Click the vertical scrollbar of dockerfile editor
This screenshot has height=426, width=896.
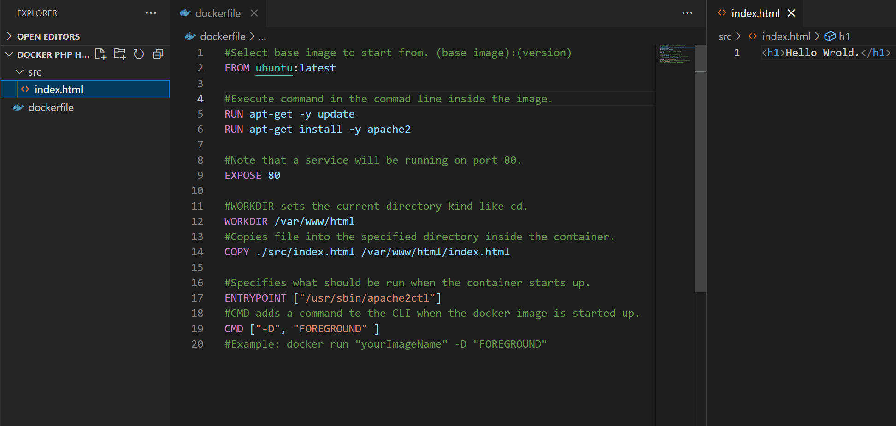coord(701,168)
